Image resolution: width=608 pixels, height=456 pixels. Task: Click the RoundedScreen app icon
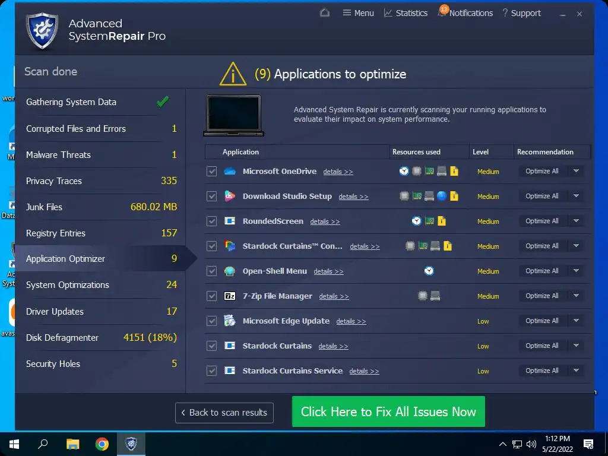tap(230, 221)
